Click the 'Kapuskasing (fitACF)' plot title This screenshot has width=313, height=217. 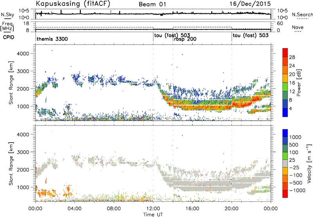[x=73, y=4]
